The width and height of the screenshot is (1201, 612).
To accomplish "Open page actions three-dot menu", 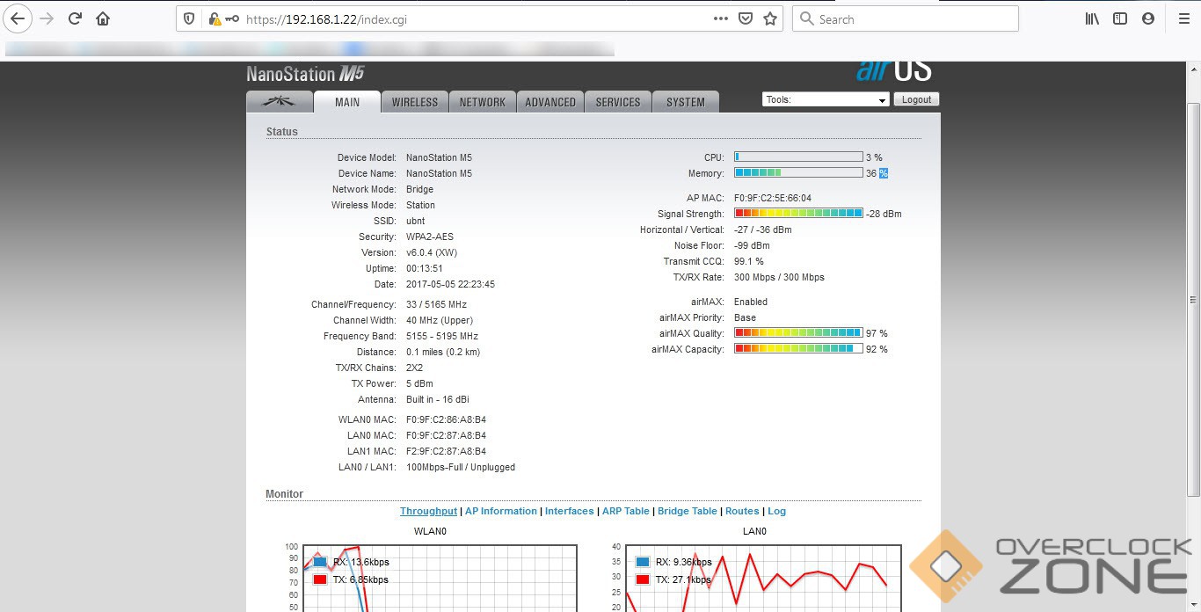I will click(720, 18).
